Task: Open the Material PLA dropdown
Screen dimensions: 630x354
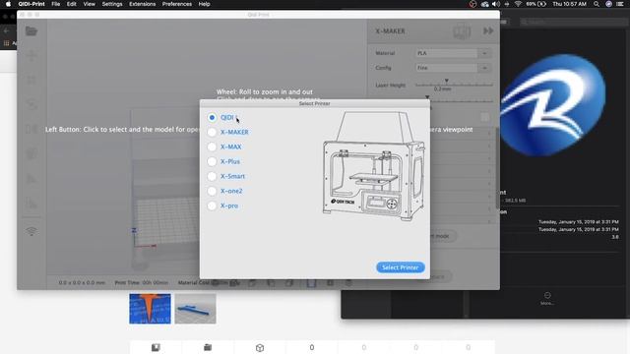Action: (453, 53)
